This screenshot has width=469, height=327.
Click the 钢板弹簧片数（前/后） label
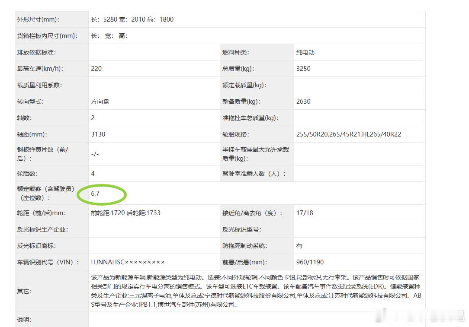click(x=42, y=154)
